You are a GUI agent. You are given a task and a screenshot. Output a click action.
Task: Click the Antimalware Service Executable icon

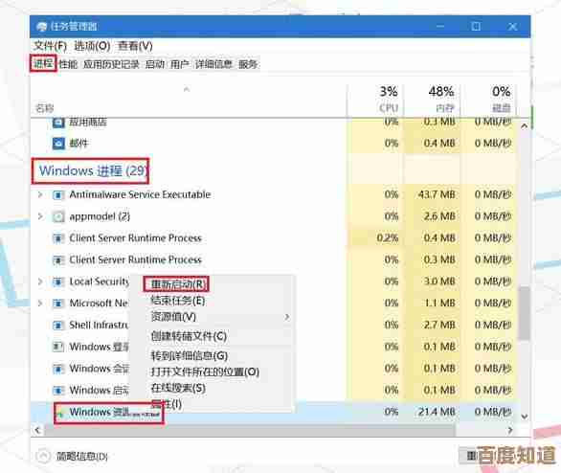58,195
